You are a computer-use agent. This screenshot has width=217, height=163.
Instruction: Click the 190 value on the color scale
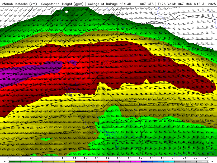point(164,158)
